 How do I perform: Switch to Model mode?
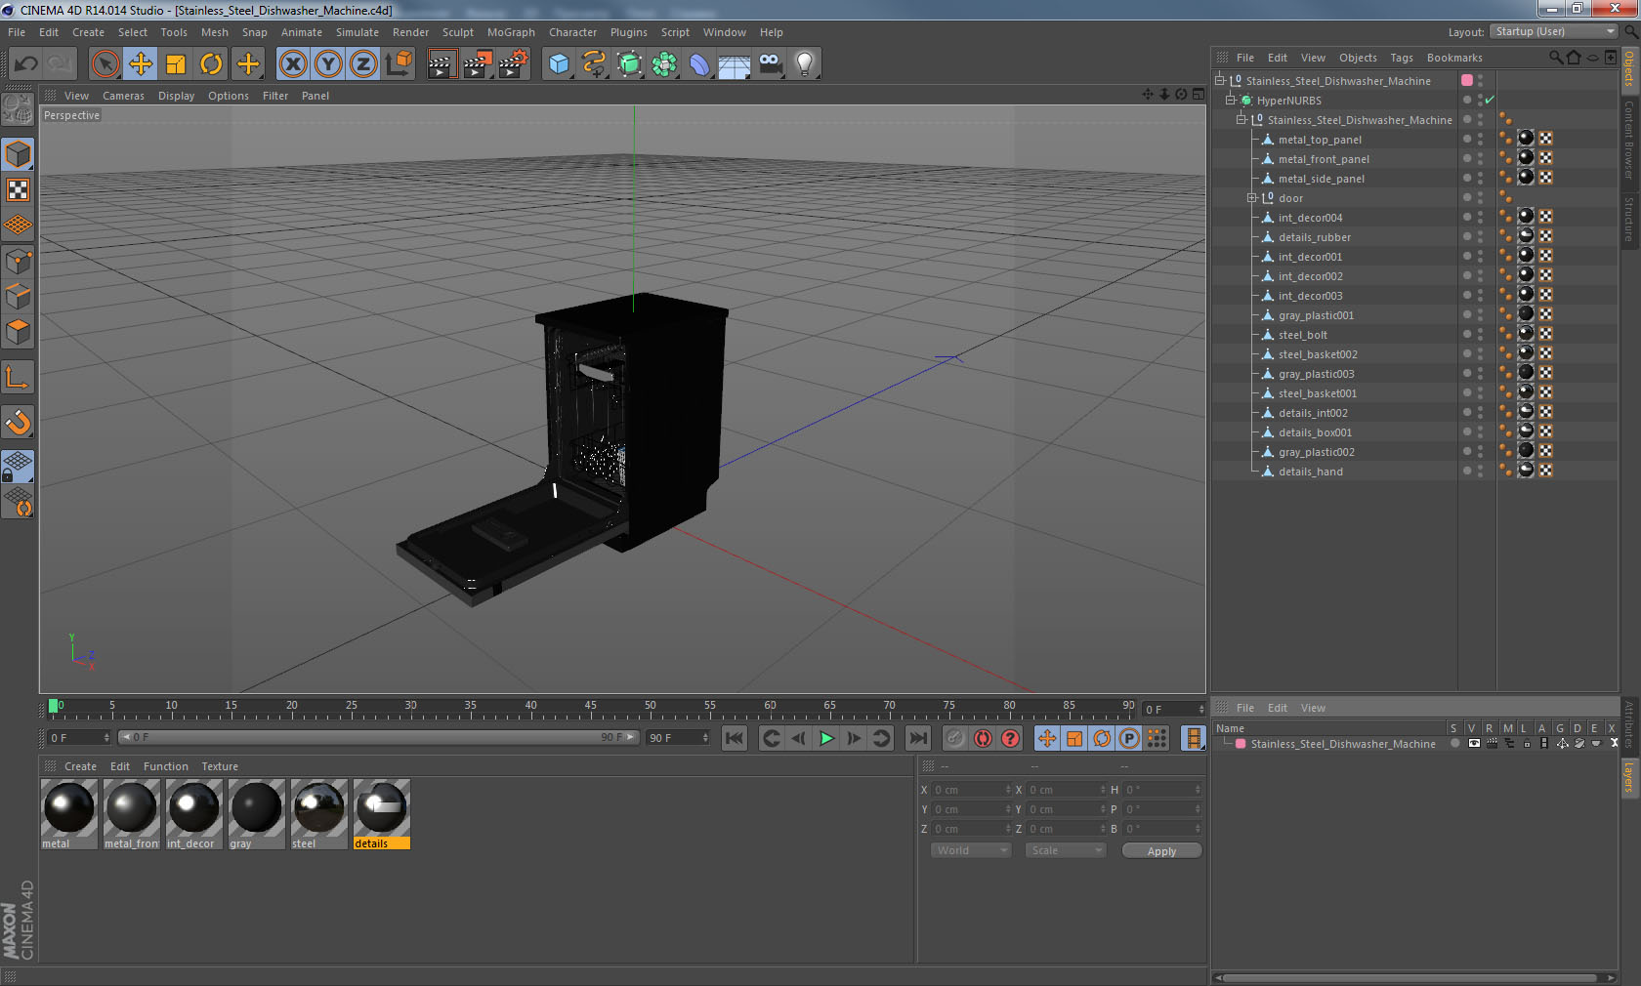(18, 154)
